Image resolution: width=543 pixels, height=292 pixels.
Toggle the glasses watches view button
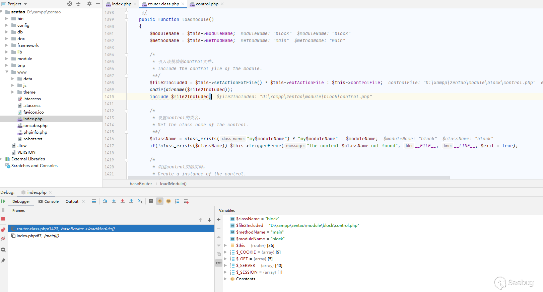[x=219, y=263]
